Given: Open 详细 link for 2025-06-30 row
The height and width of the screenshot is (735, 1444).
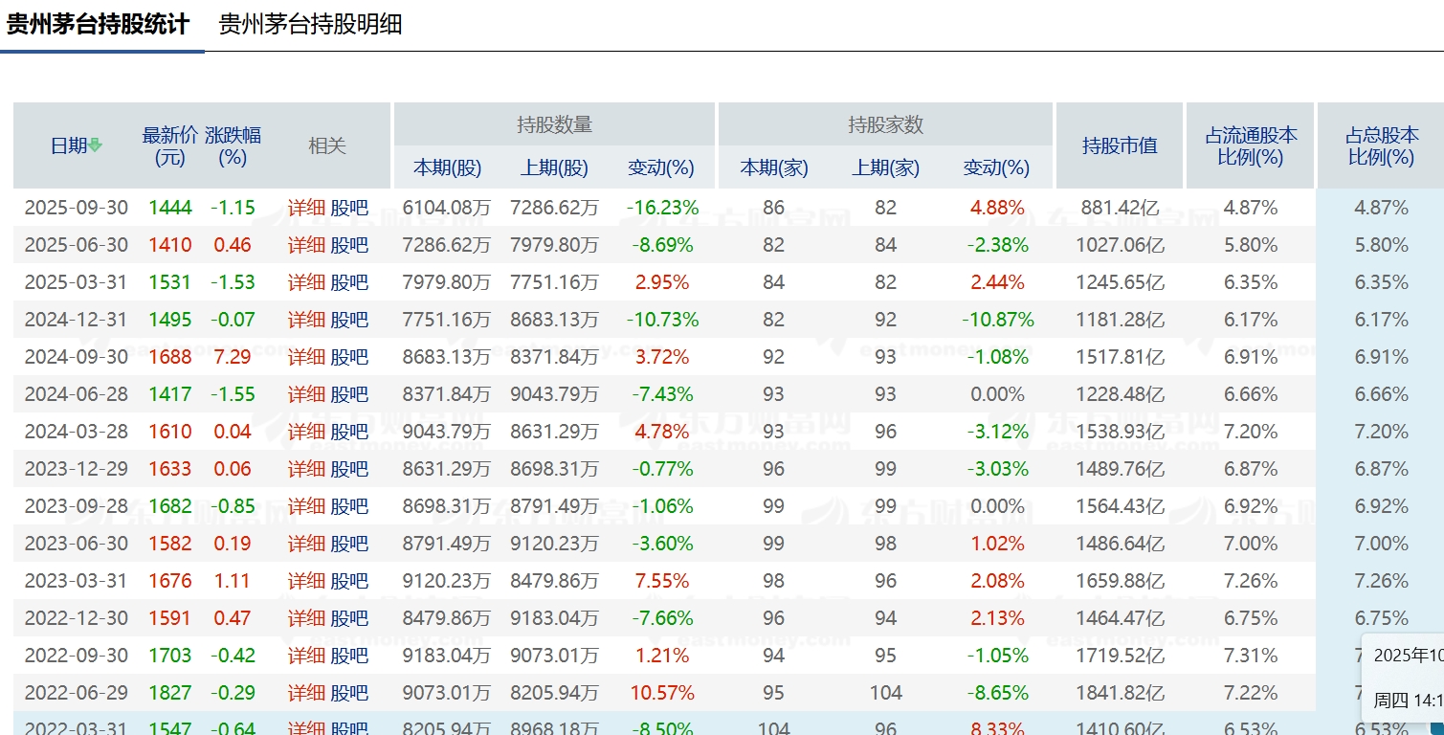Looking at the screenshot, I should [306, 245].
